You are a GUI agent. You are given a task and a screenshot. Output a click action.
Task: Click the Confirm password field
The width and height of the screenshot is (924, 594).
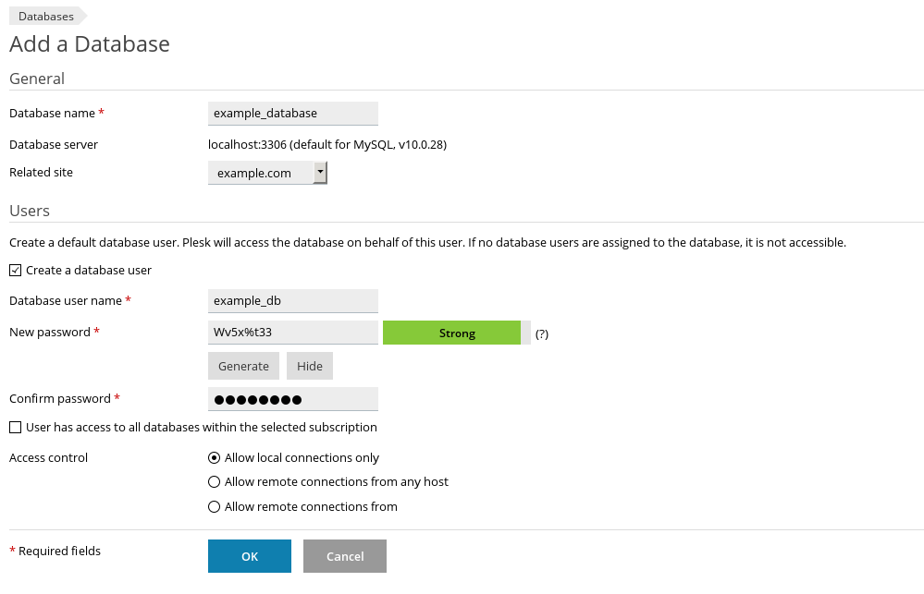pos(293,399)
